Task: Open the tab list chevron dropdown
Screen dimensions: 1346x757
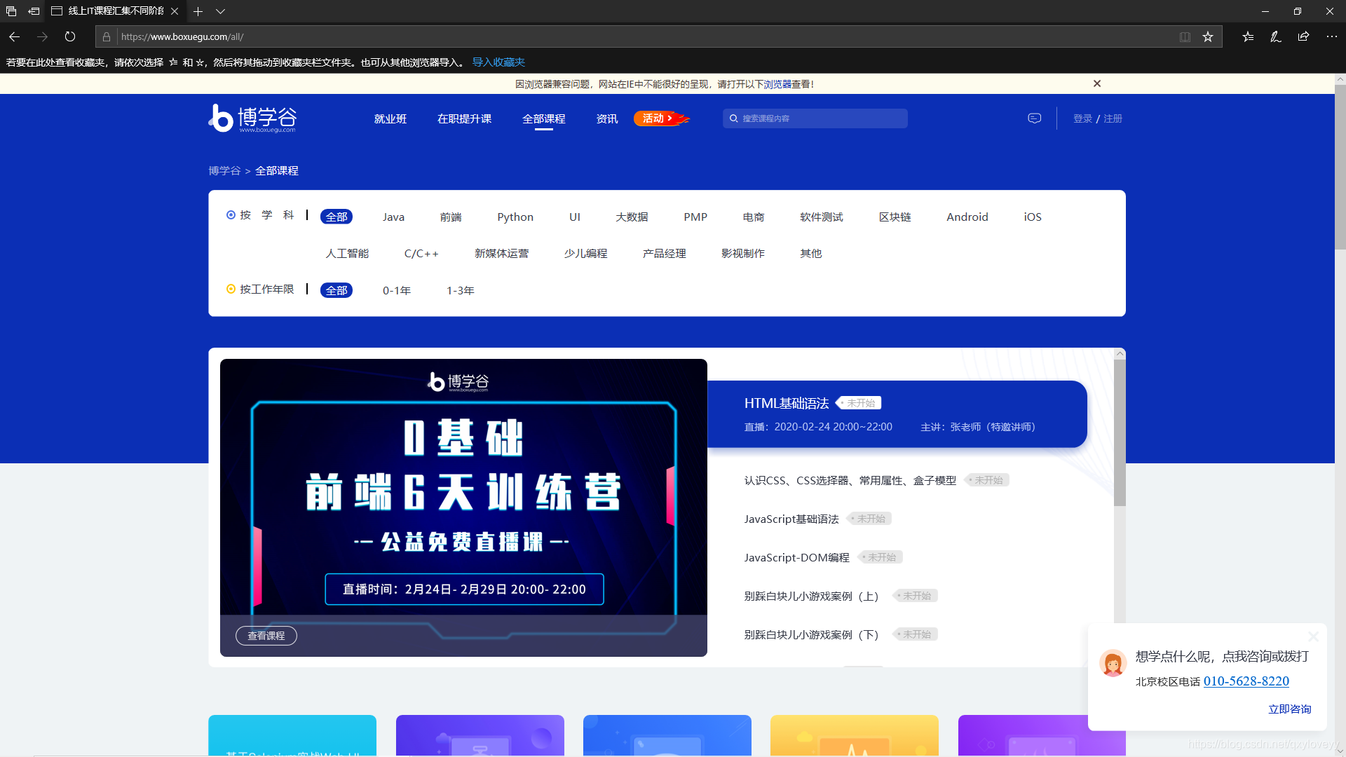Action: pyautogui.click(x=221, y=11)
